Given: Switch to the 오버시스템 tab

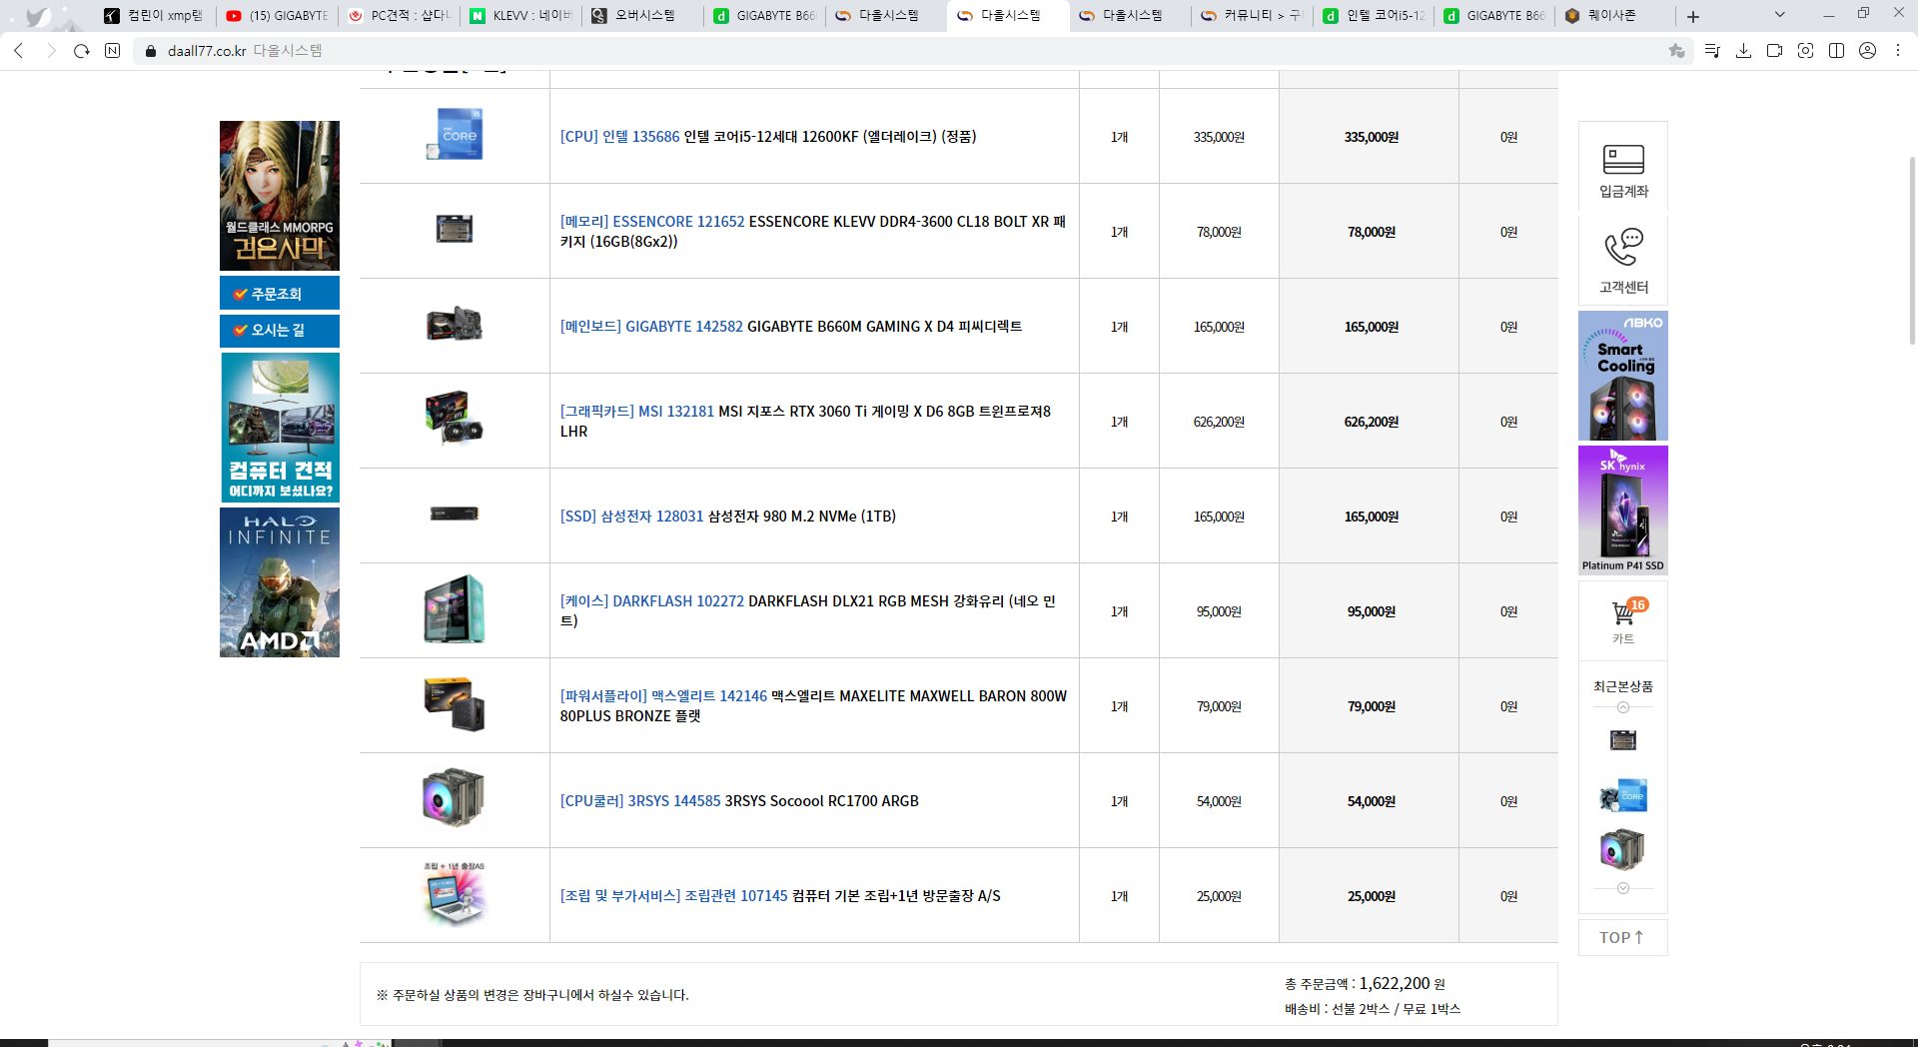Looking at the screenshot, I should pyautogui.click(x=642, y=16).
